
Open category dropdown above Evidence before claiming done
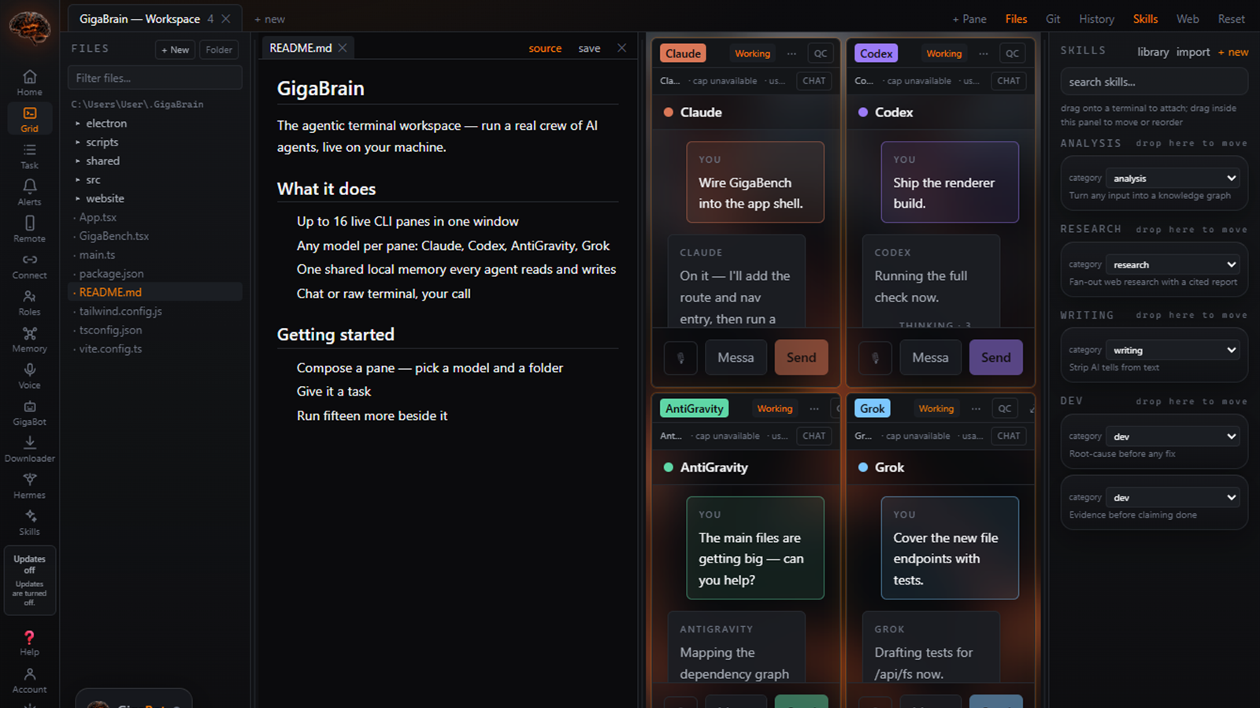(x=1173, y=498)
